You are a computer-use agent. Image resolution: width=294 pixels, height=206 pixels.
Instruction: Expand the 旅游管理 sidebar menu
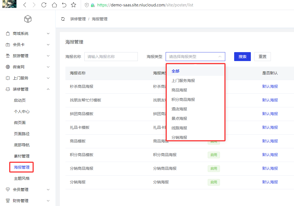point(48,56)
